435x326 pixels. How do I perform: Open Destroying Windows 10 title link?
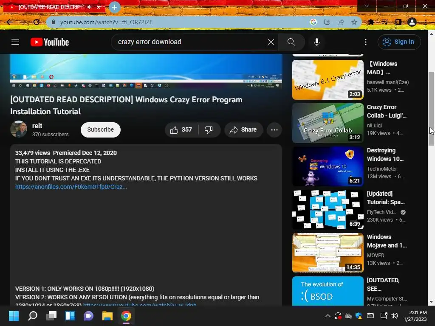click(385, 155)
